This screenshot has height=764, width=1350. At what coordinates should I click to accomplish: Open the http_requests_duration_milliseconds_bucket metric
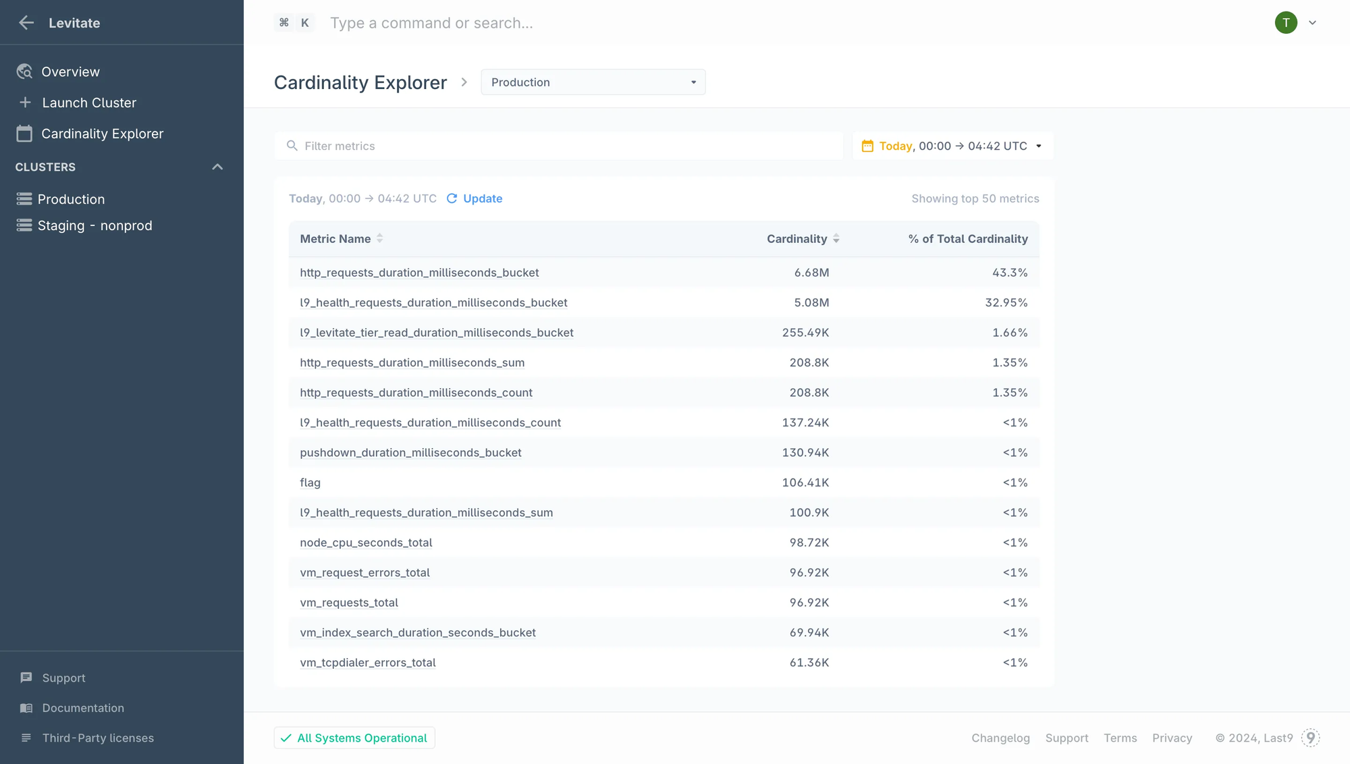pos(419,273)
